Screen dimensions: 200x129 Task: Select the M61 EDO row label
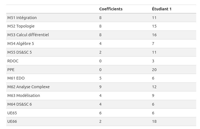[16, 78]
